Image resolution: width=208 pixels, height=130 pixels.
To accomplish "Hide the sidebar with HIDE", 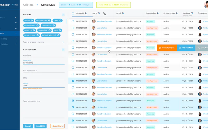I will click(15, 5).
